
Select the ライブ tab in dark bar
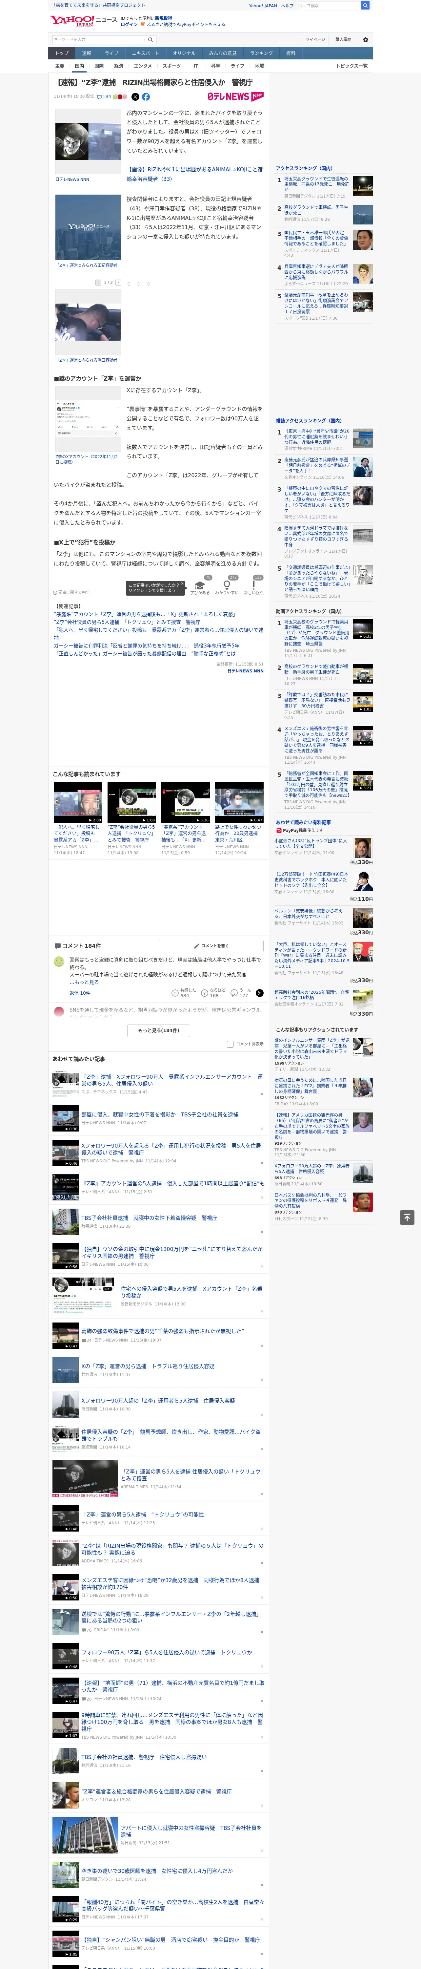(111, 53)
